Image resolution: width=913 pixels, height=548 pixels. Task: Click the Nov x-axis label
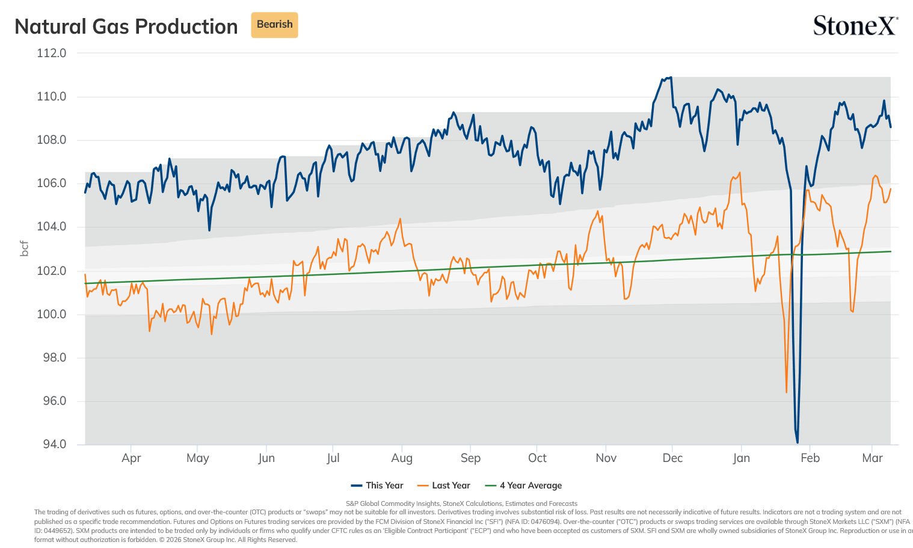[x=606, y=458]
